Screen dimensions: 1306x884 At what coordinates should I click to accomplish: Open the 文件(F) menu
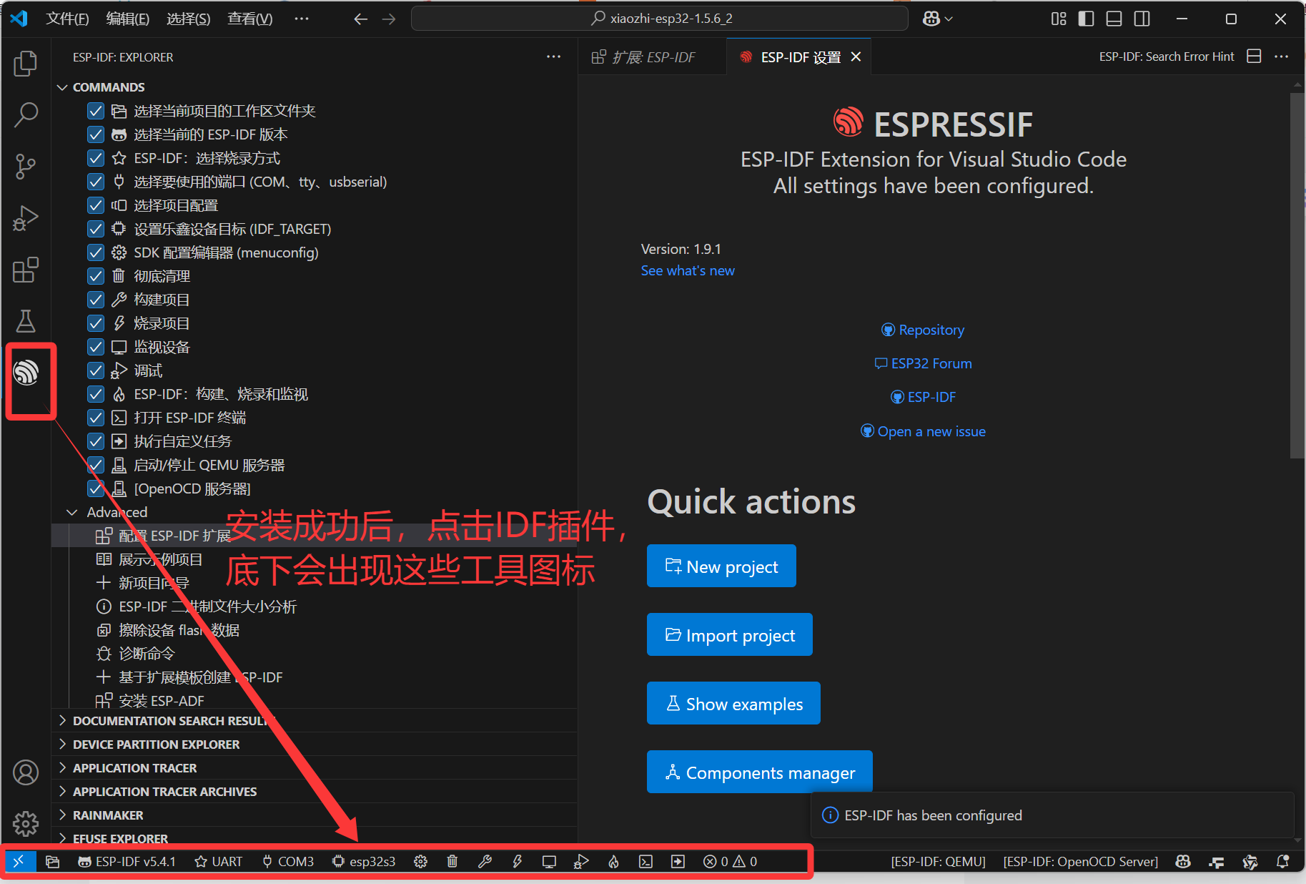point(67,19)
